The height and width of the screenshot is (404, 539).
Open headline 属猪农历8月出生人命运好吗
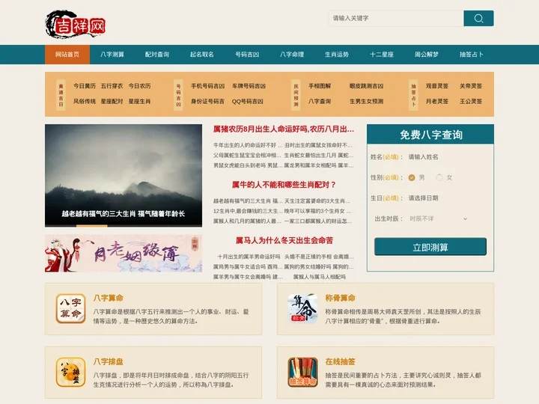(284, 129)
